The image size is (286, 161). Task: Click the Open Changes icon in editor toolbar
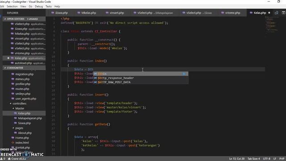[x=277, y=13]
